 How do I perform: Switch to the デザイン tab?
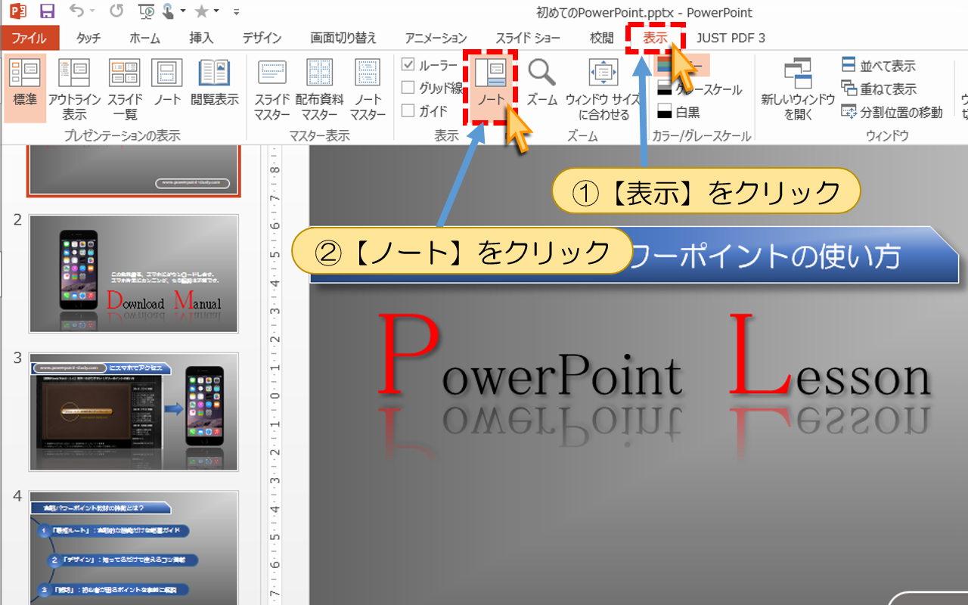[x=262, y=39]
